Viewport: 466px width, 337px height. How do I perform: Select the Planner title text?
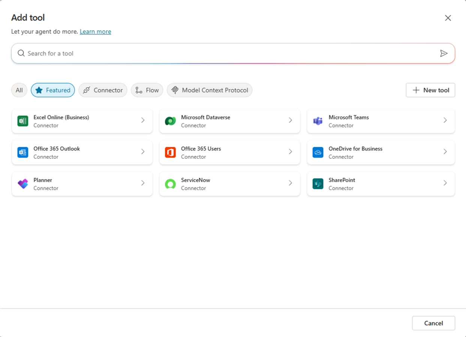tap(43, 180)
